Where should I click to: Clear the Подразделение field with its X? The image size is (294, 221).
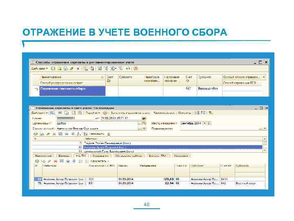pos(265,129)
